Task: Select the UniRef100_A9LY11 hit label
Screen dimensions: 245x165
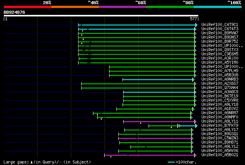Action: pyautogui.click(x=220, y=121)
